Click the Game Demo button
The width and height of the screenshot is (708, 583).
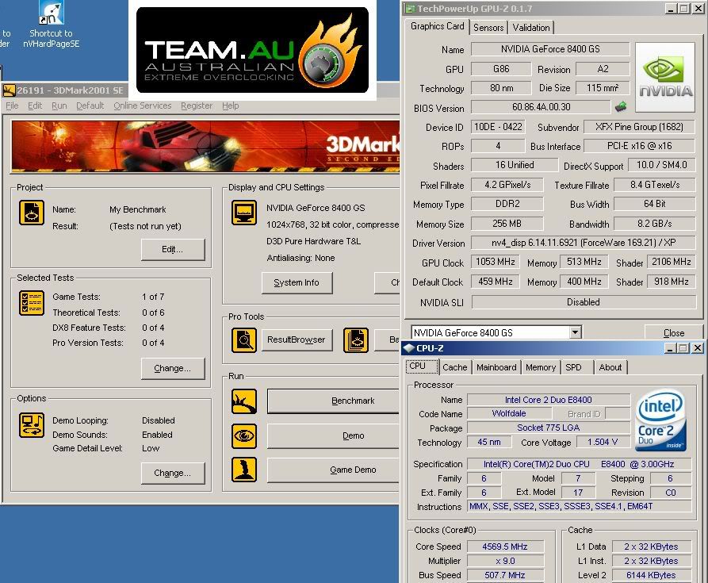[x=334, y=470]
